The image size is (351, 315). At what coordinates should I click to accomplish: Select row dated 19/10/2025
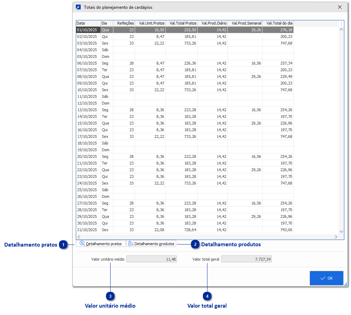(185, 150)
